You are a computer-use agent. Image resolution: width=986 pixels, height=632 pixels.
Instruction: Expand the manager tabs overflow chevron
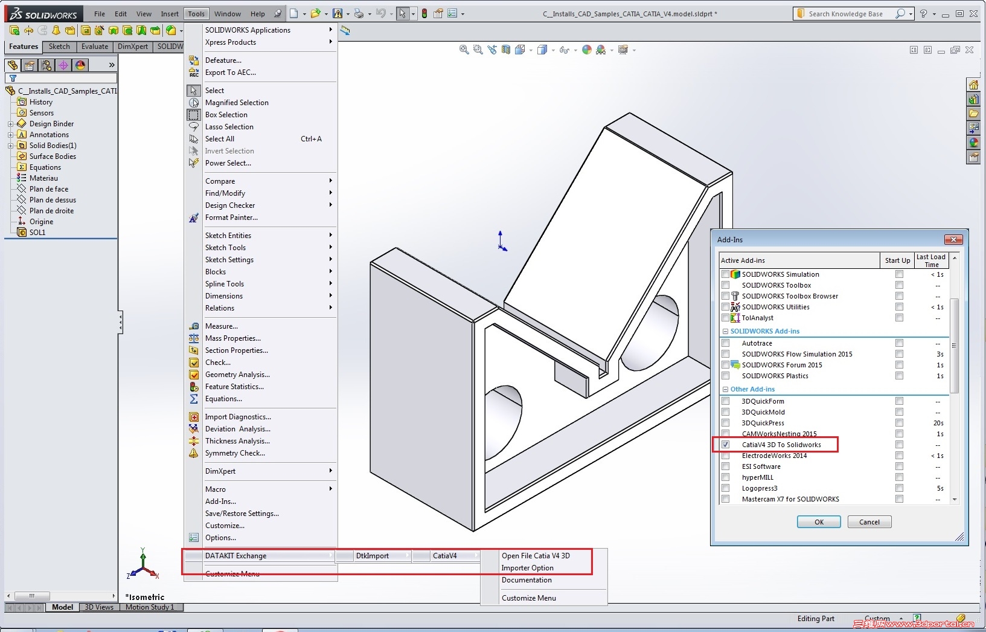(112, 65)
